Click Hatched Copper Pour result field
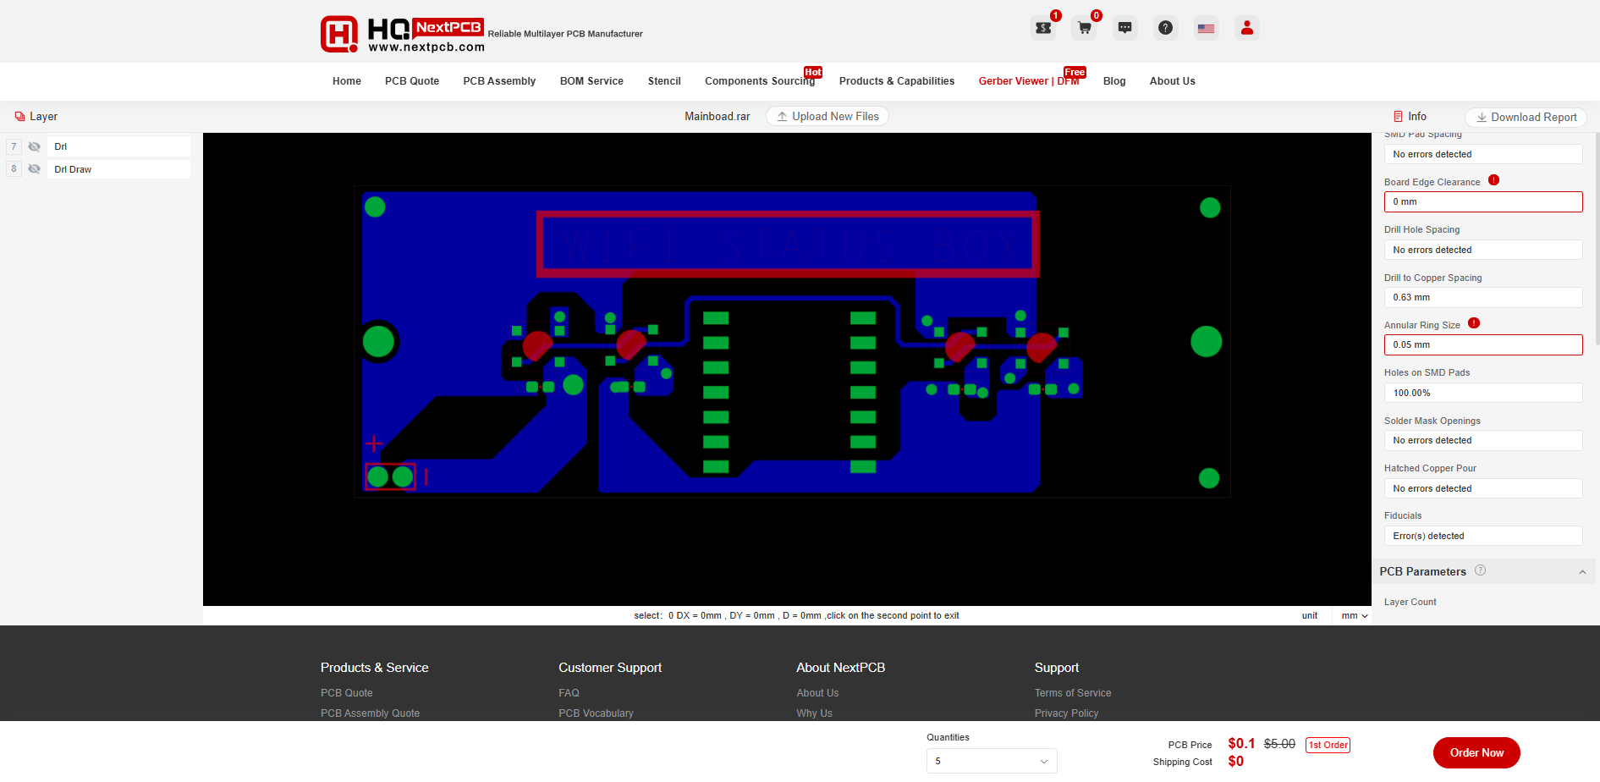Screen dimensions: 1600x782 pyautogui.click(x=1483, y=488)
